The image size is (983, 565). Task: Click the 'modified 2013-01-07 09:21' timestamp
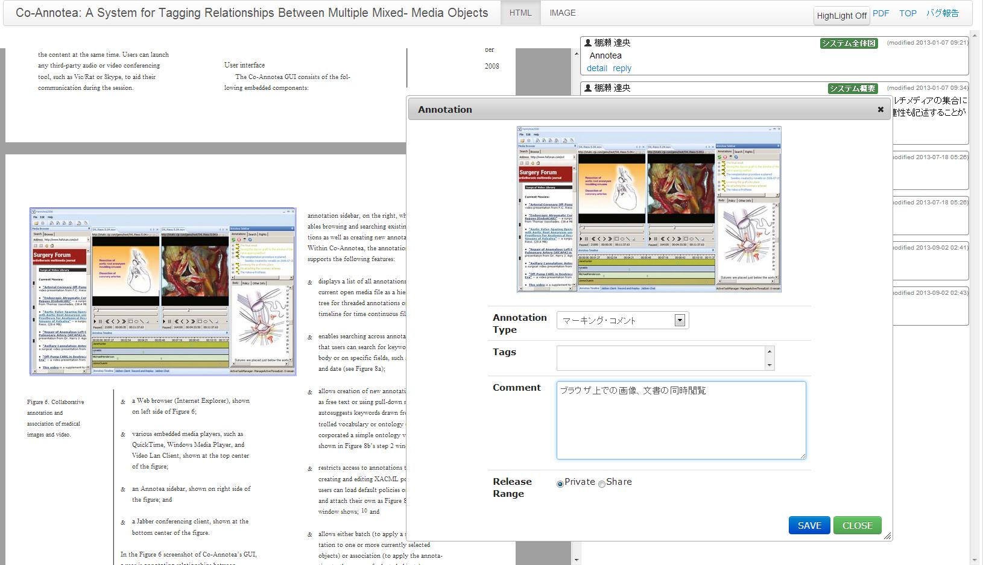[928, 42]
